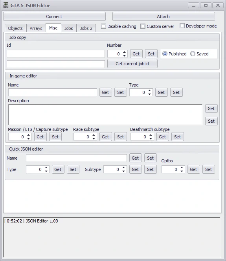Click the JSON Editor 1.09 log line
226x261 pixels.
click(x=31, y=221)
